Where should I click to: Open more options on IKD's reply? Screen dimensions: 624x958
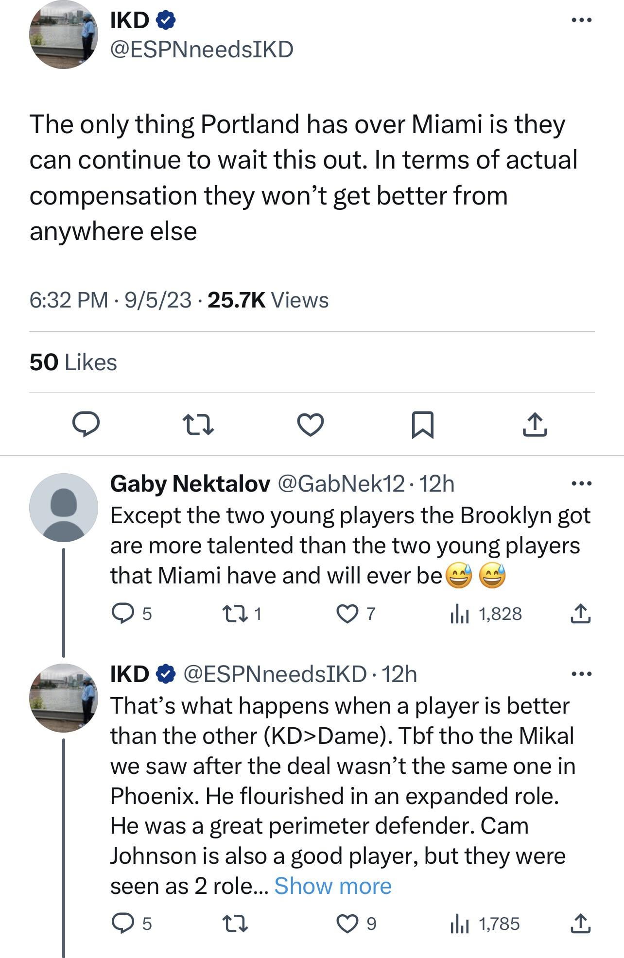pos(581,674)
